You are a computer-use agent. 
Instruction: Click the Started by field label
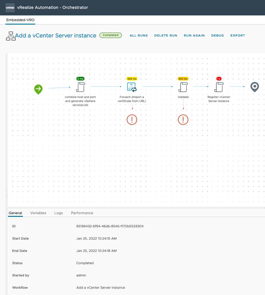click(x=21, y=275)
